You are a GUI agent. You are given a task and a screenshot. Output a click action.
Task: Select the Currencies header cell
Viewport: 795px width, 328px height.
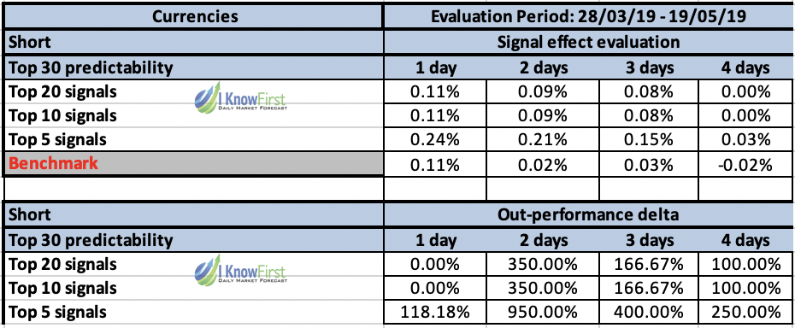(194, 17)
